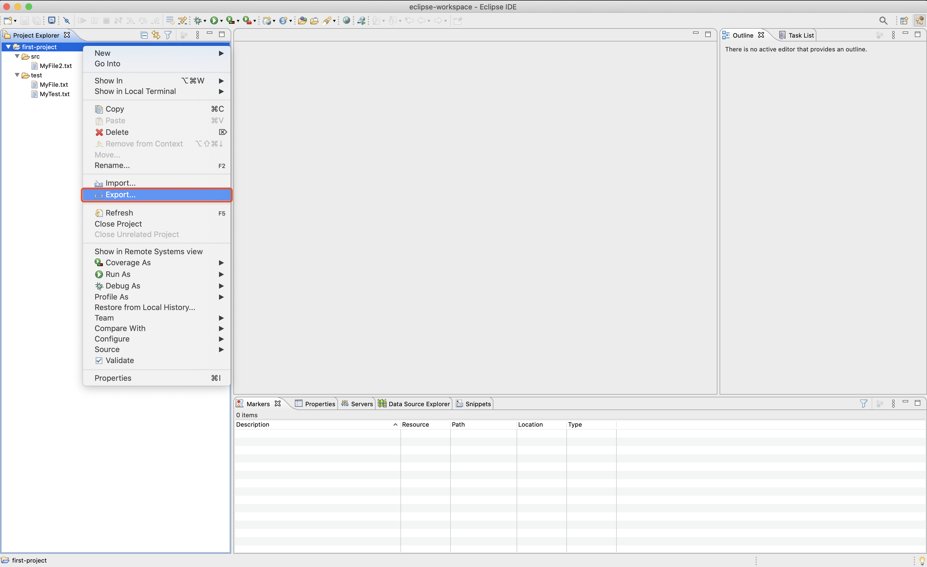The width and height of the screenshot is (927, 567).
Task: Switch to the Task List tab
Action: 796,35
